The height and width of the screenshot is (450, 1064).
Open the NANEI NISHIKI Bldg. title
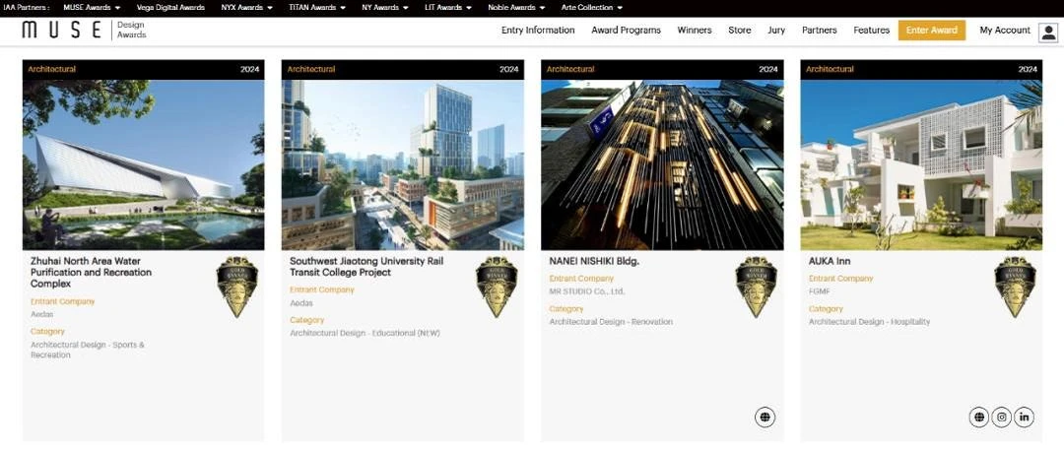click(594, 261)
